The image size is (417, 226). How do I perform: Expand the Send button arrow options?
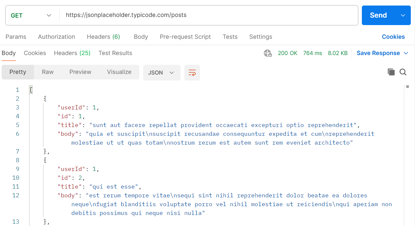(x=403, y=15)
